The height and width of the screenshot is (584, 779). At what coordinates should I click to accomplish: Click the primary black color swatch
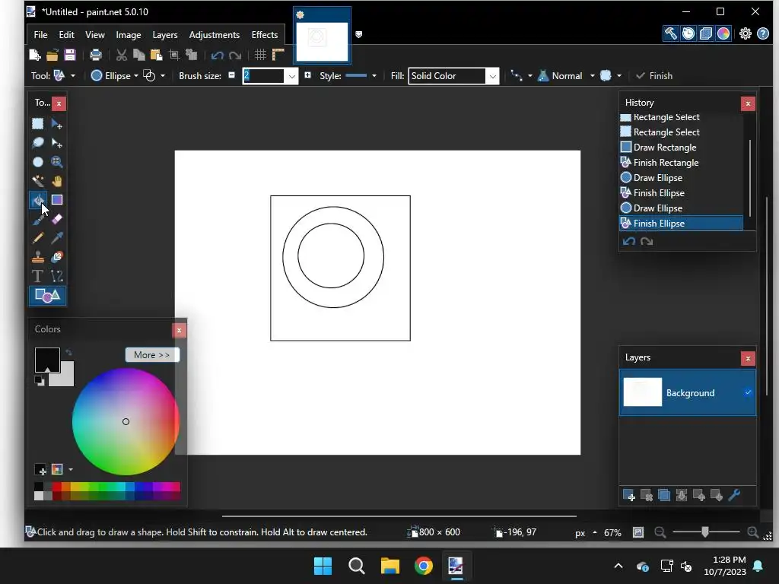47,360
